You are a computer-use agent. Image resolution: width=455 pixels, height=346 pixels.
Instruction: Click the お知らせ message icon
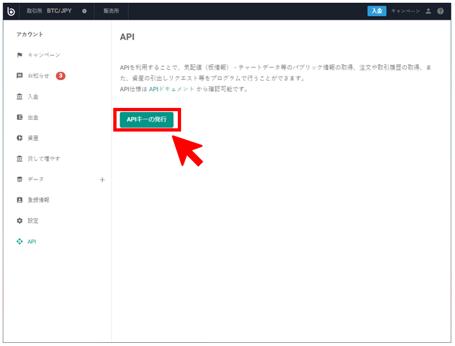click(x=19, y=76)
